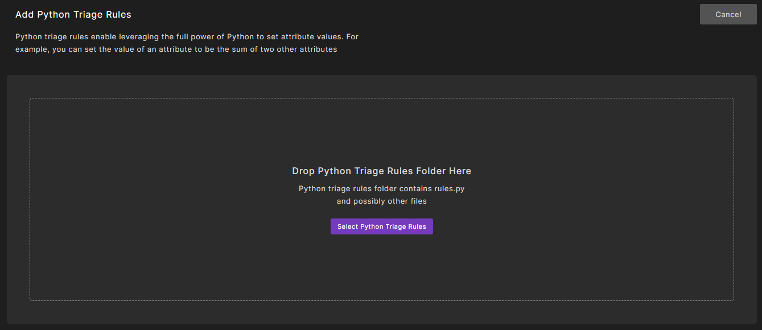Click the "and possibly other files" text
The image size is (762, 330).
[381, 201]
